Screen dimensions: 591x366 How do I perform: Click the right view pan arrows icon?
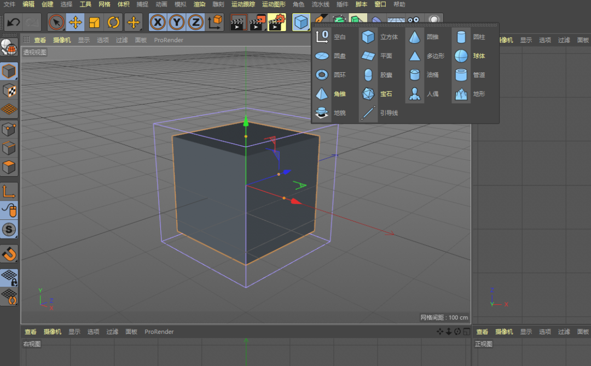[x=440, y=332]
